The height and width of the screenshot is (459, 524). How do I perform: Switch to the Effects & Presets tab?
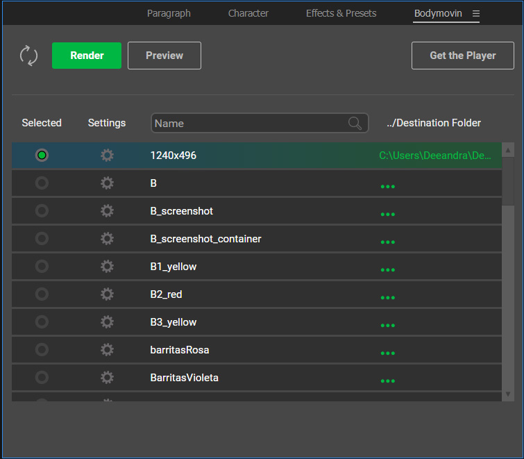(341, 14)
